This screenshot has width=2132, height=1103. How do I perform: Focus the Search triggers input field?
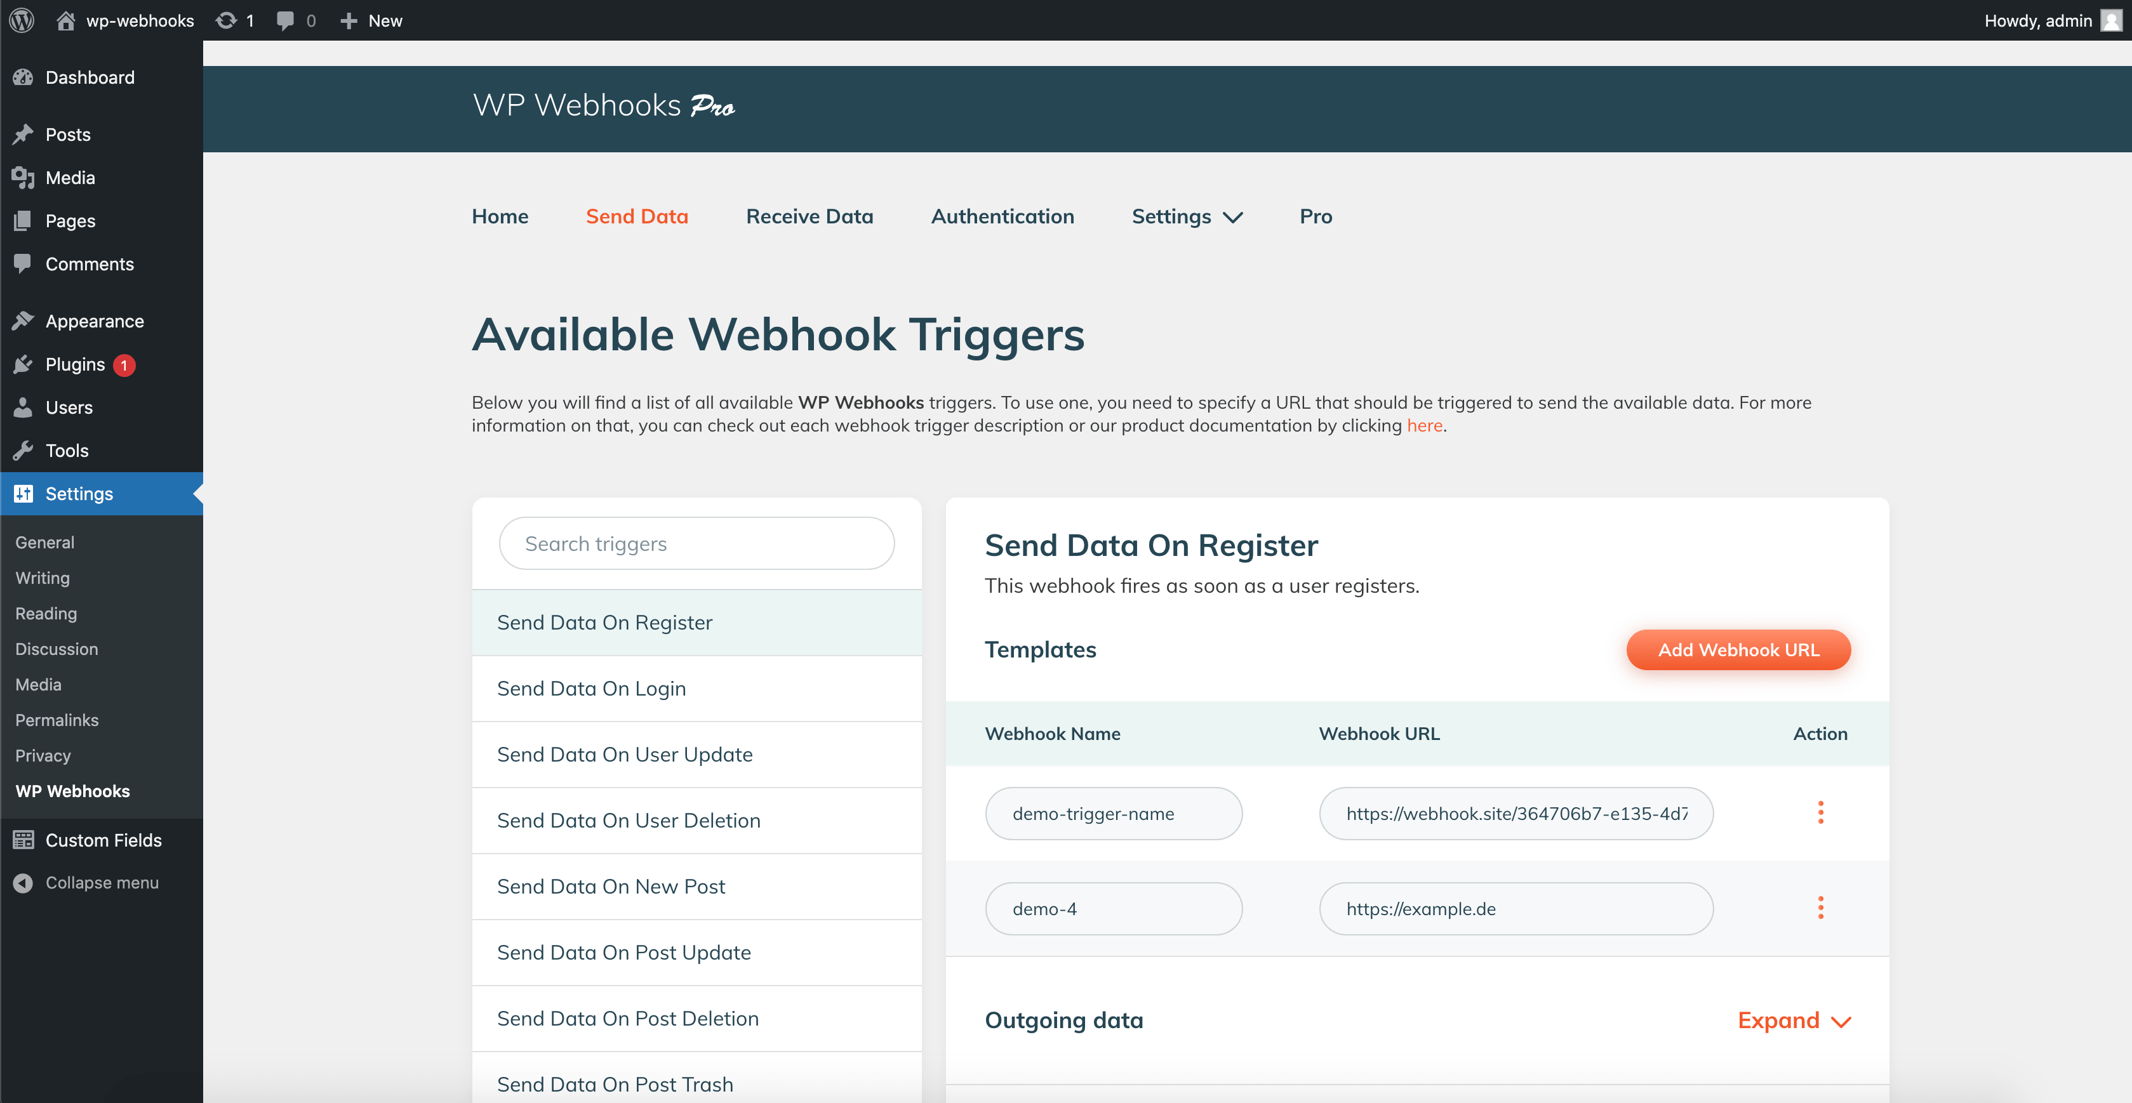(696, 544)
